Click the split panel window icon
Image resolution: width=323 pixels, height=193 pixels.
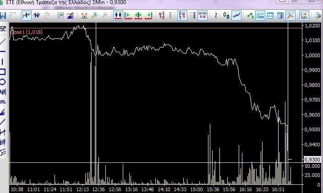270,16
